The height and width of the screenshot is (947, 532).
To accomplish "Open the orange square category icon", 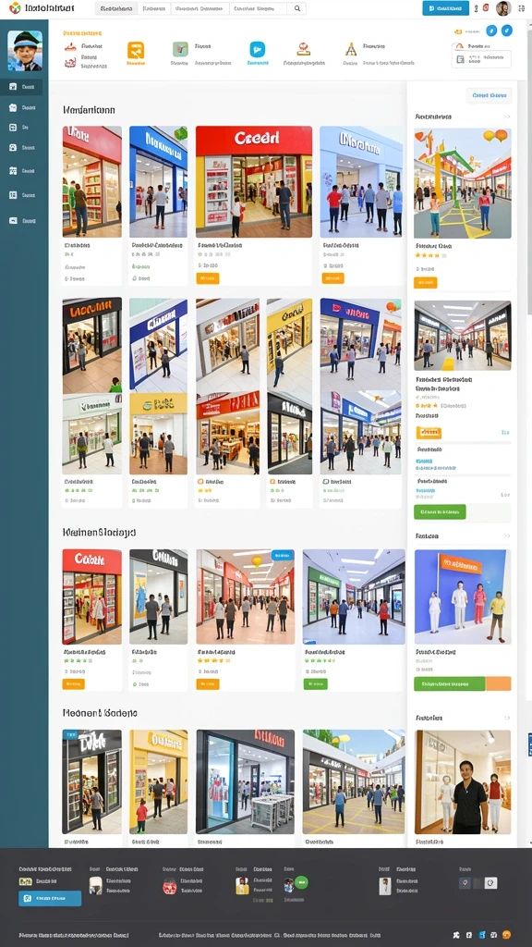I will pyautogui.click(x=136, y=50).
